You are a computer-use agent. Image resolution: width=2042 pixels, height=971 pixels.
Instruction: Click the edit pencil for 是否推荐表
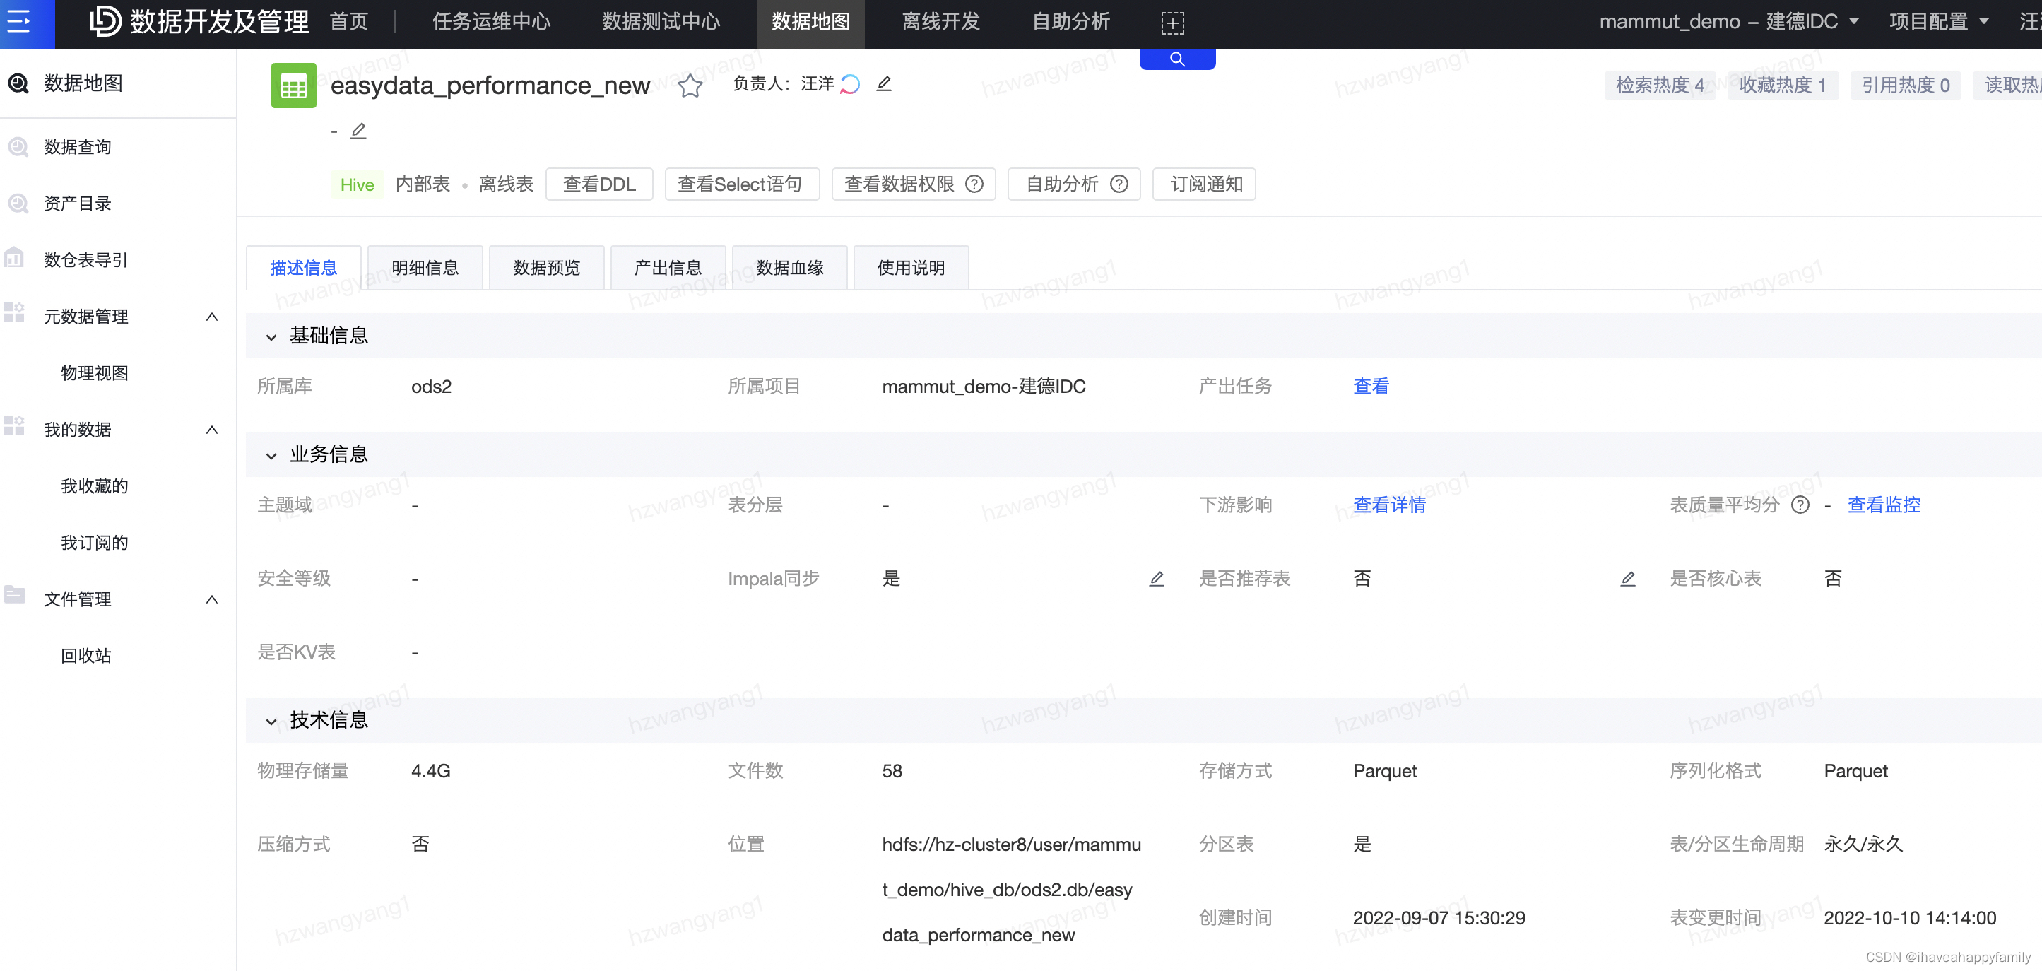(x=1627, y=579)
